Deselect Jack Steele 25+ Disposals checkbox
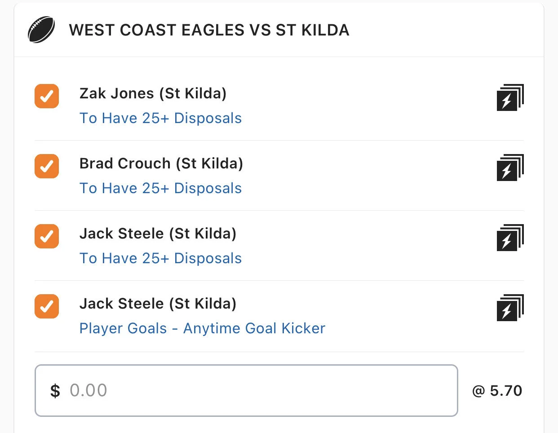This screenshot has width=558, height=433. point(47,236)
